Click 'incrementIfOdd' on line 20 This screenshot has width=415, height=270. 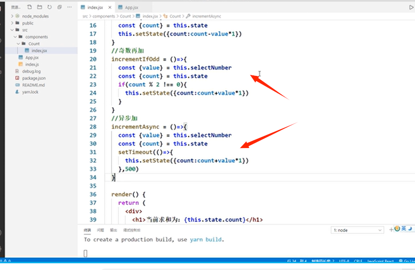coord(135,59)
